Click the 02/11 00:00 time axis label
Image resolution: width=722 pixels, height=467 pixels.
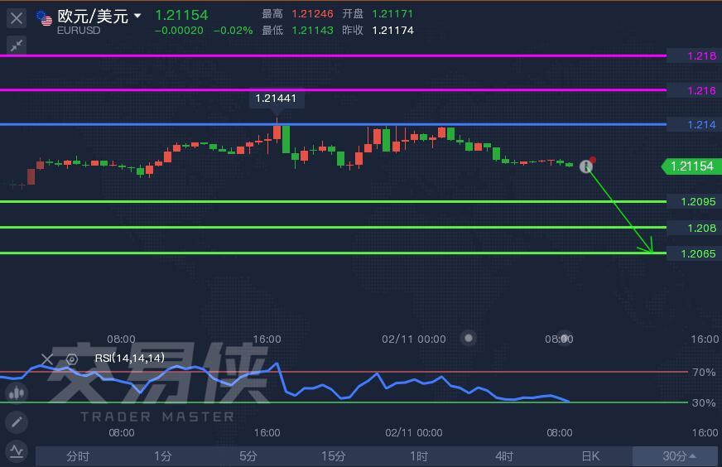(x=413, y=339)
